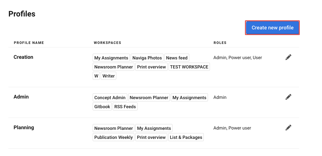The width and height of the screenshot is (322, 156).
Task: Choose the News feed workspace tag
Action: 177,58
